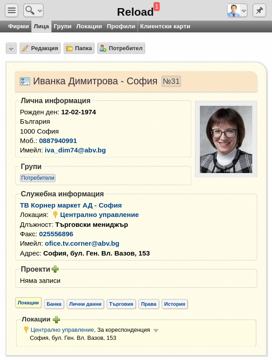Image resolution: width=272 pixels, height=360 pixels.
Task: Add a new location with plus icon
Action: [x=56, y=320]
